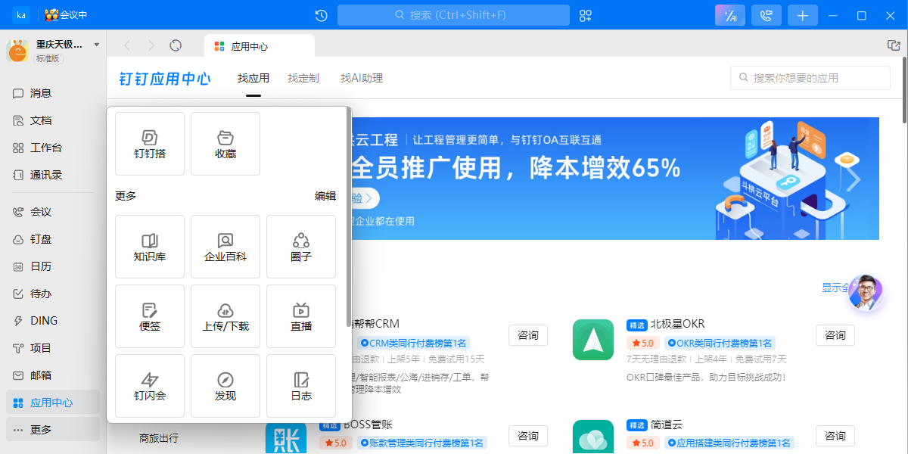Navigate back with the left arrow
Screen dimensions: 908x454
coord(127,45)
